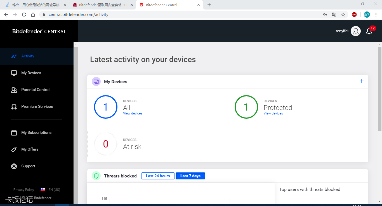Reload the current page
Screen dimensions: 382x206
pos(24,15)
